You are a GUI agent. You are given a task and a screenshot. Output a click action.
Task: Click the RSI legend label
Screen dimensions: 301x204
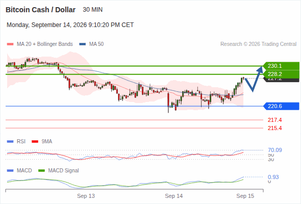click(x=21, y=141)
